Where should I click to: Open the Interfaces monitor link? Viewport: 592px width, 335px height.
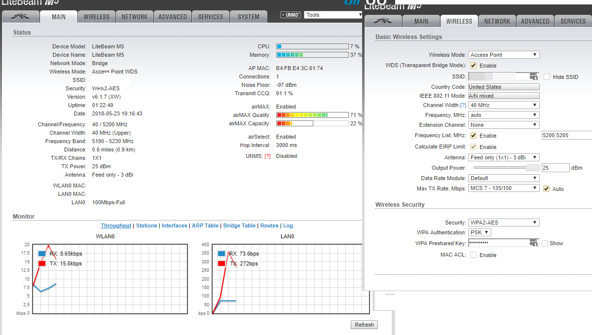click(x=175, y=225)
